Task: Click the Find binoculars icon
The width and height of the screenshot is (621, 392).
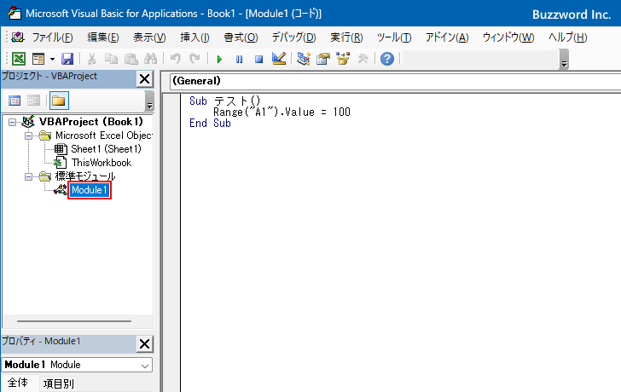Action: point(150,59)
